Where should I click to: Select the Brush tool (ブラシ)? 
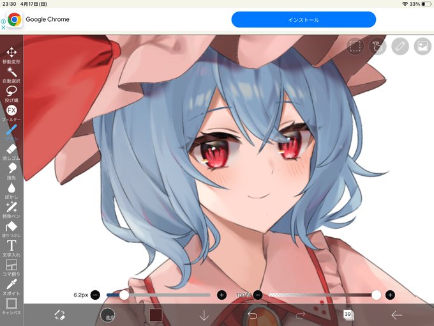coord(11,132)
